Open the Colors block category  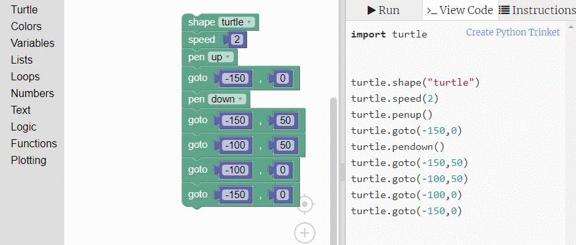26,27
